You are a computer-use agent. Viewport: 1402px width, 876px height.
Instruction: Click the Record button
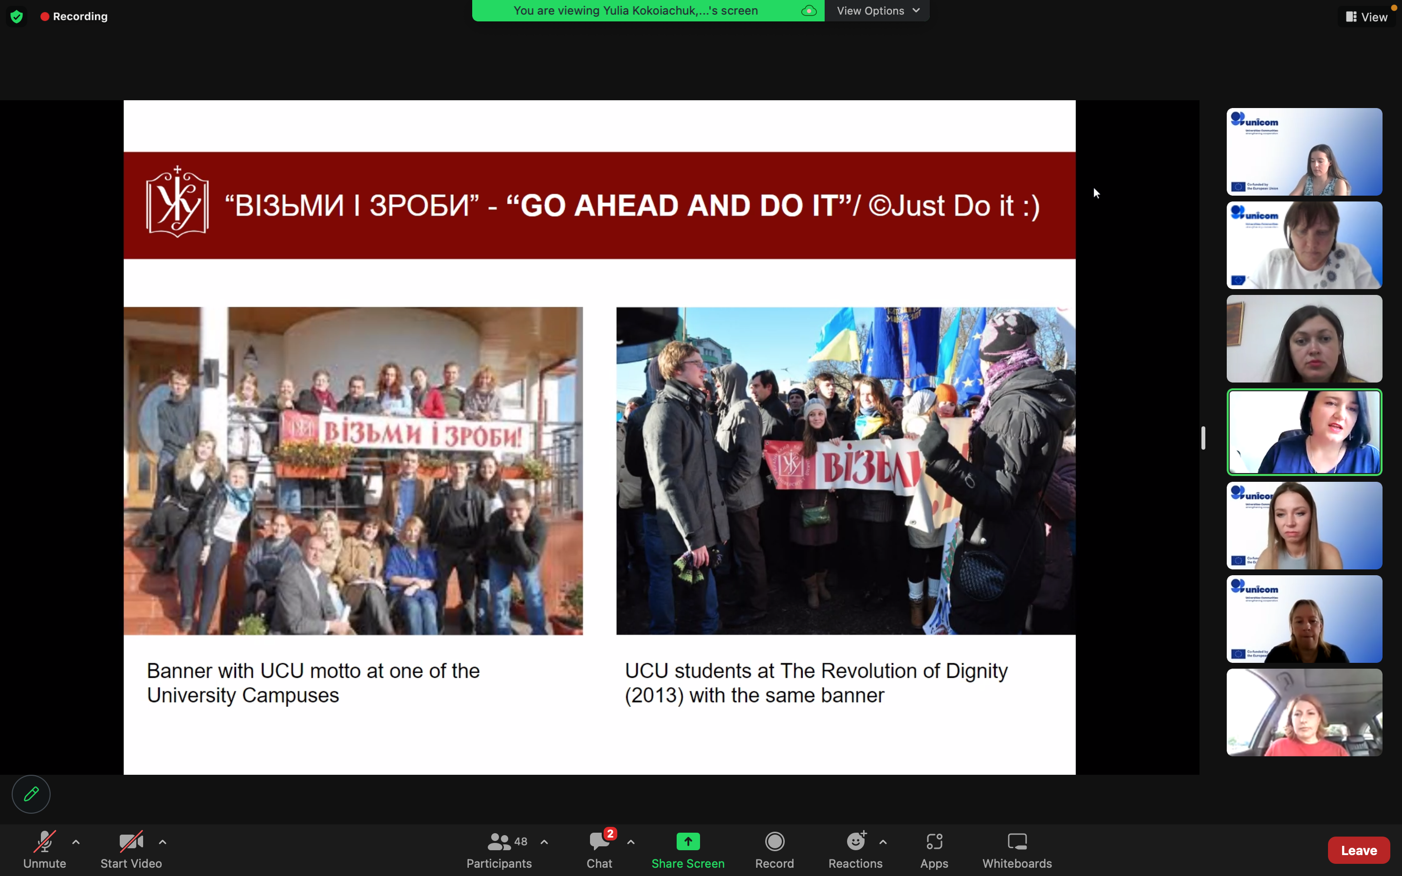(x=775, y=849)
